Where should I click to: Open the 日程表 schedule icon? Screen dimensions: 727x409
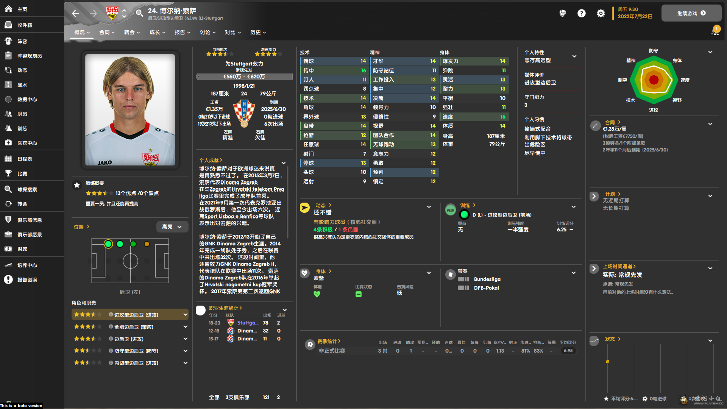tap(8, 159)
